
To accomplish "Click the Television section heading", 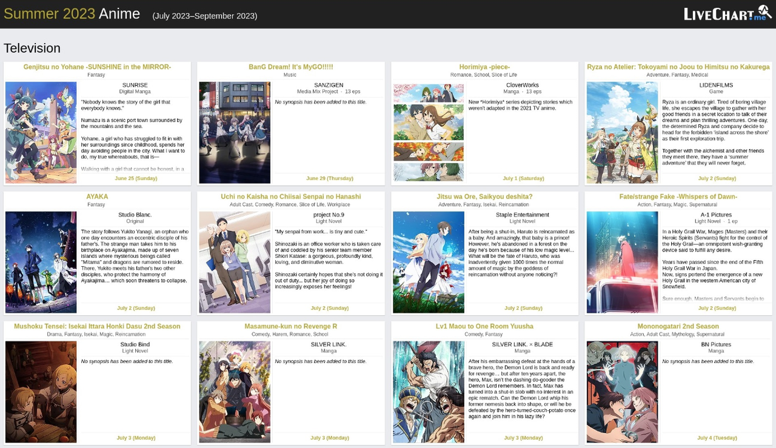I will click(32, 48).
